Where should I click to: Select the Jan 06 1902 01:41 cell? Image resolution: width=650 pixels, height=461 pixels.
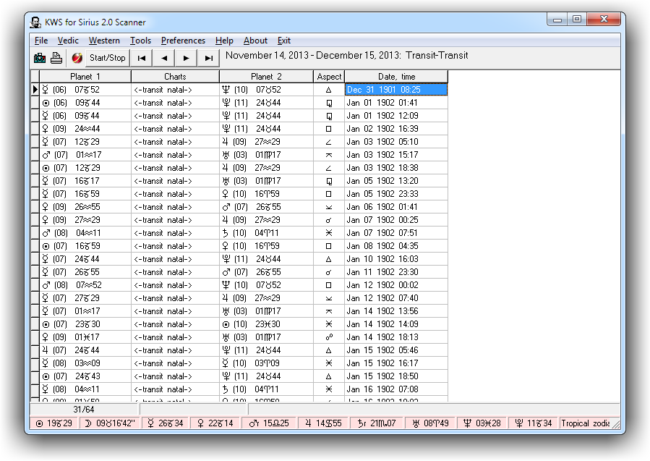pos(396,207)
